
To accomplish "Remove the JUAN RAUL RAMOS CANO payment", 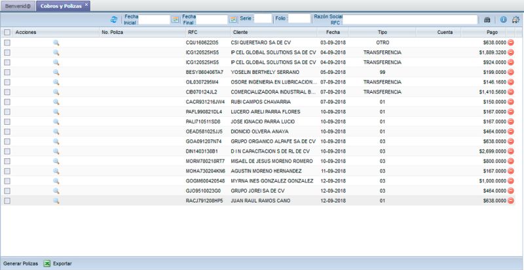I will click(511, 201).
